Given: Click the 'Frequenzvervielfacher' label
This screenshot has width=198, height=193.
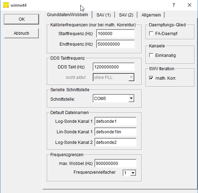Looking at the screenshot, I should pos(94,172).
